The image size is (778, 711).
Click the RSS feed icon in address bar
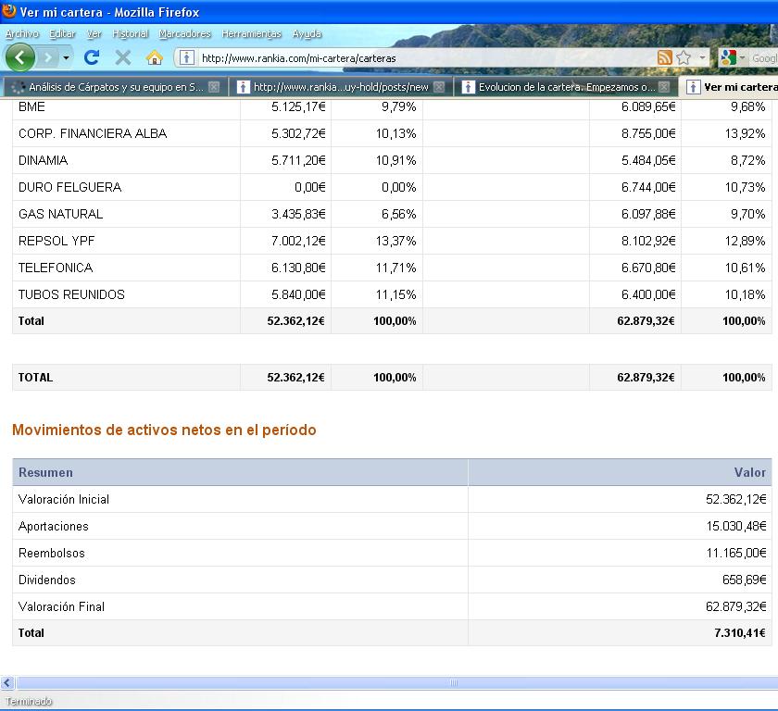click(664, 57)
